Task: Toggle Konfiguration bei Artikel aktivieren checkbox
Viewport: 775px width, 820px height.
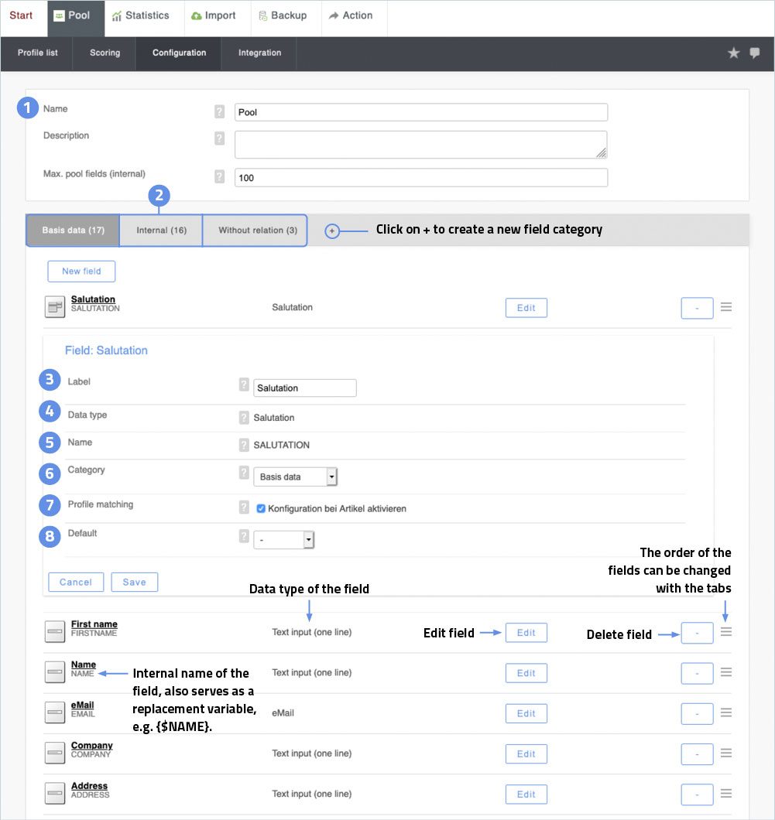Action: coord(261,508)
